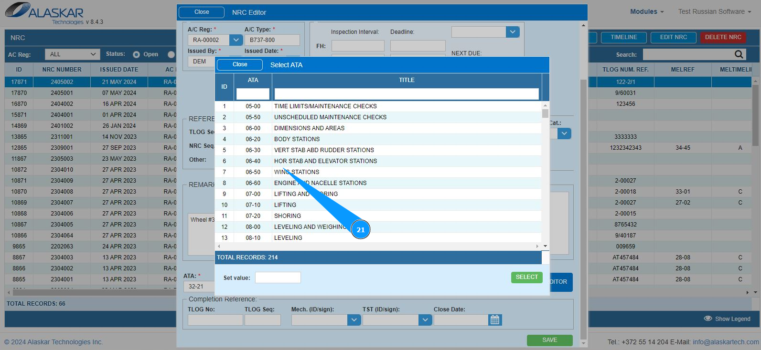
Task: Open the AC Reg filter dropdown showing ALL
Action: pos(73,54)
